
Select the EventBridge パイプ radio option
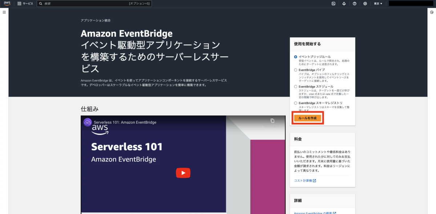pos(295,70)
